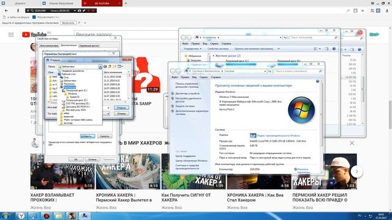Click the Yandex 'Я' home button
The width and height of the screenshot is (392, 220).
[18, 11]
